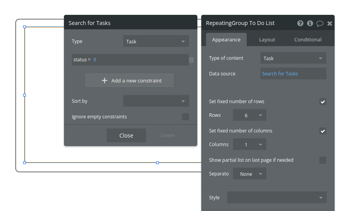Delete the status constraint with the trash icon
346x211 pixels.
191,60
